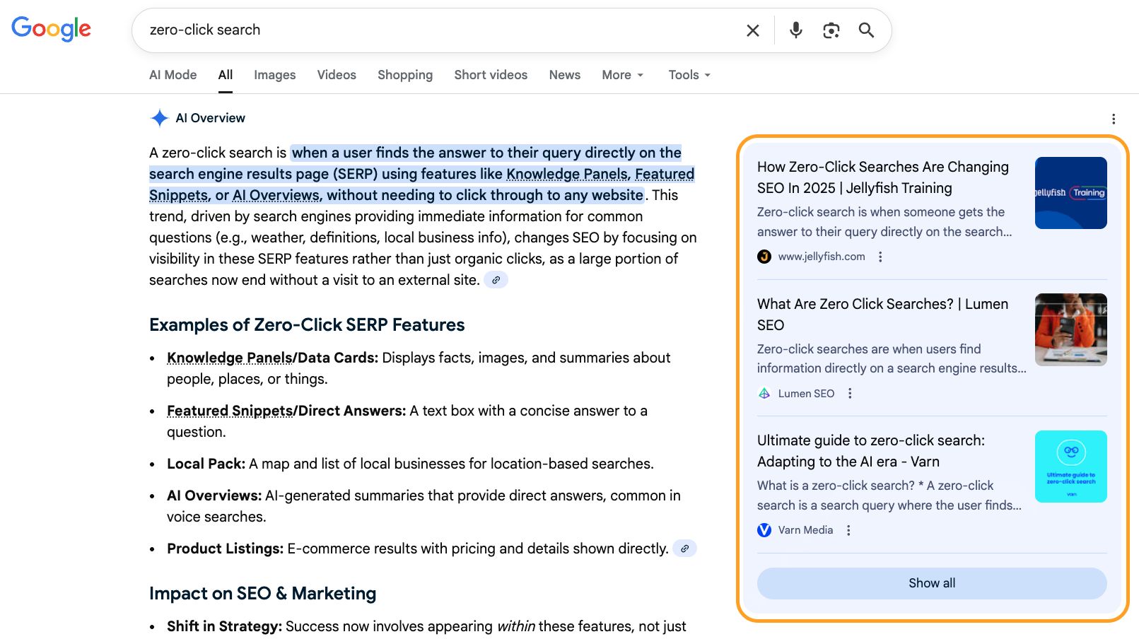
Task: Click the link icon after the AI Overview paragraph
Action: [x=496, y=280]
